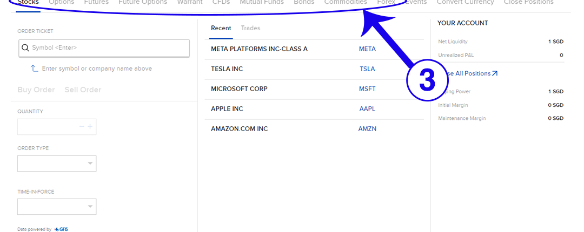Expand the Order Type dropdown
Image resolution: width=584 pixels, height=232 pixels.
pyautogui.click(x=57, y=163)
